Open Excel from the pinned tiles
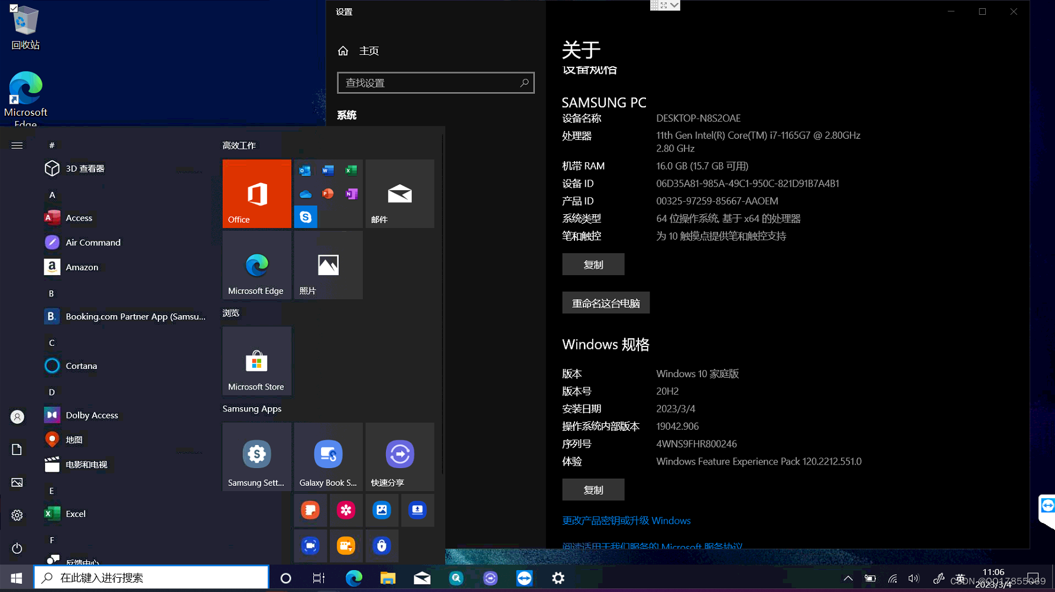 click(x=351, y=171)
